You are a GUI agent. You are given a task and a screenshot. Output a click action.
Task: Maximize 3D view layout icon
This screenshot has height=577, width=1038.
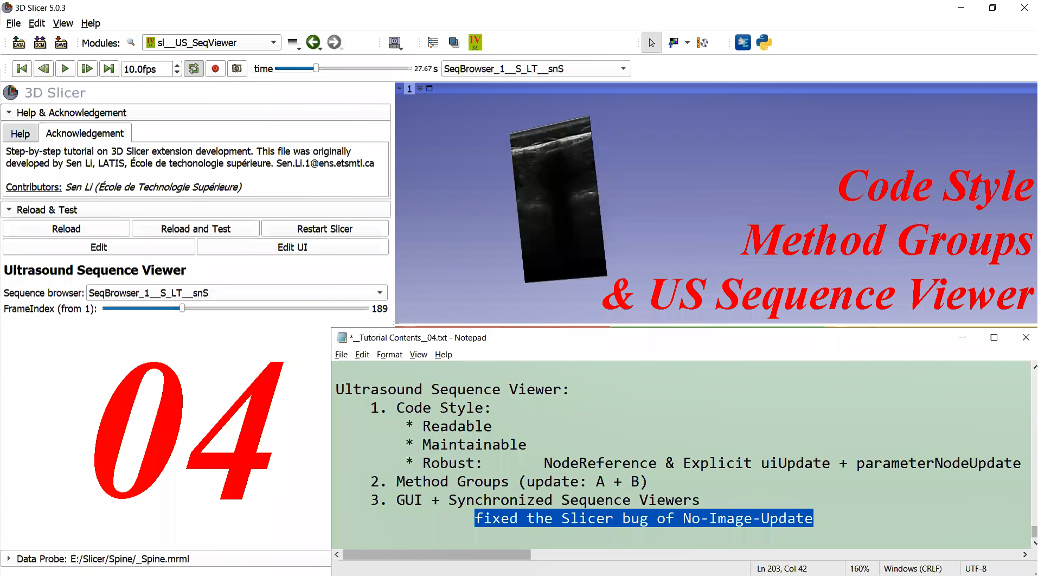(430, 88)
